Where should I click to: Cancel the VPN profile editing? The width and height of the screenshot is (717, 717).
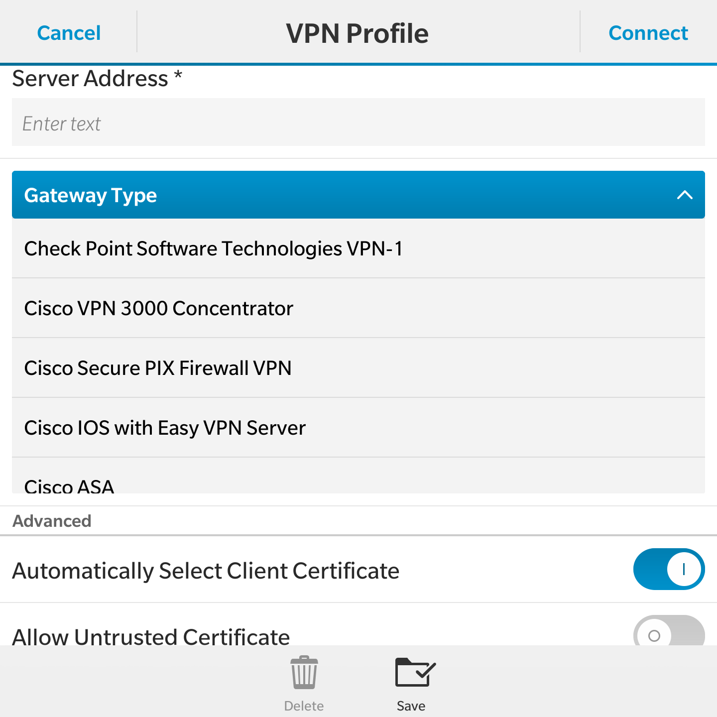pyautogui.click(x=69, y=33)
